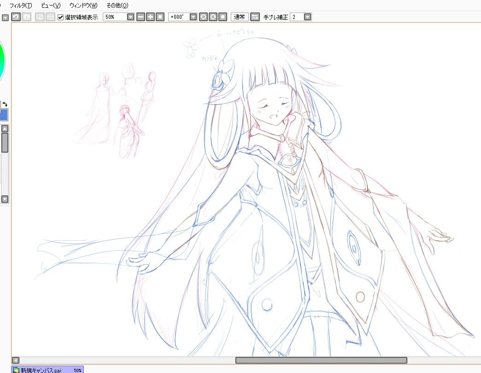
Task: Reset canvas rotation icon
Action: pos(223,17)
